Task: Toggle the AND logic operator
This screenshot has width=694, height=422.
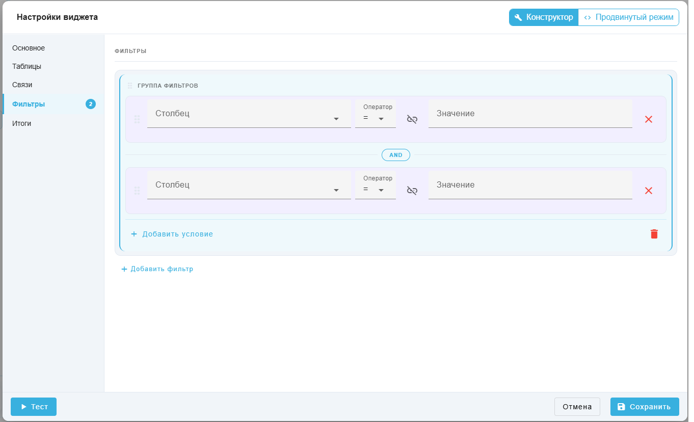Action: click(x=396, y=155)
